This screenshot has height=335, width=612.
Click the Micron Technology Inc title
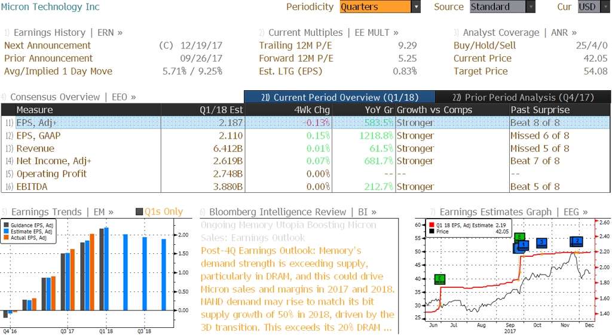pyautogui.click(x=50, y=7)
